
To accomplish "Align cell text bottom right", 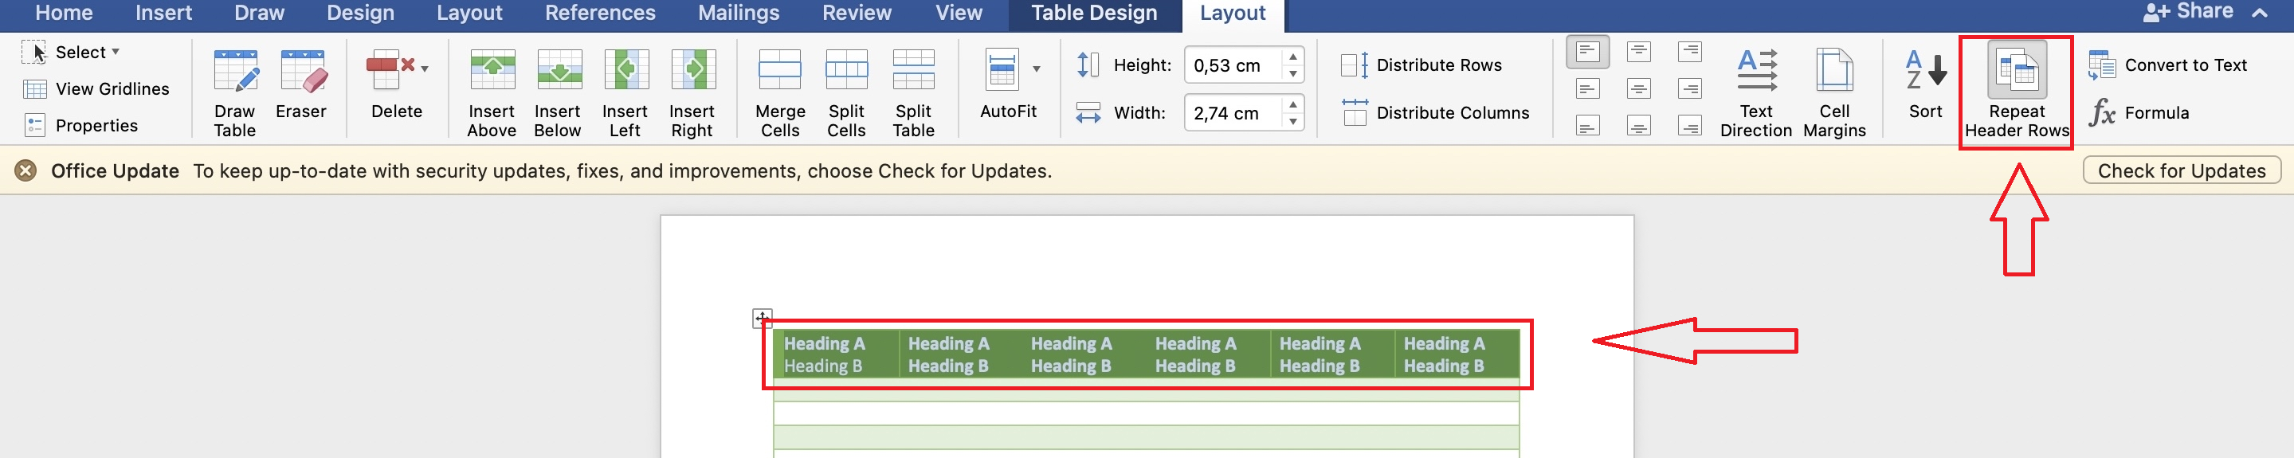I will (1689, 126).
